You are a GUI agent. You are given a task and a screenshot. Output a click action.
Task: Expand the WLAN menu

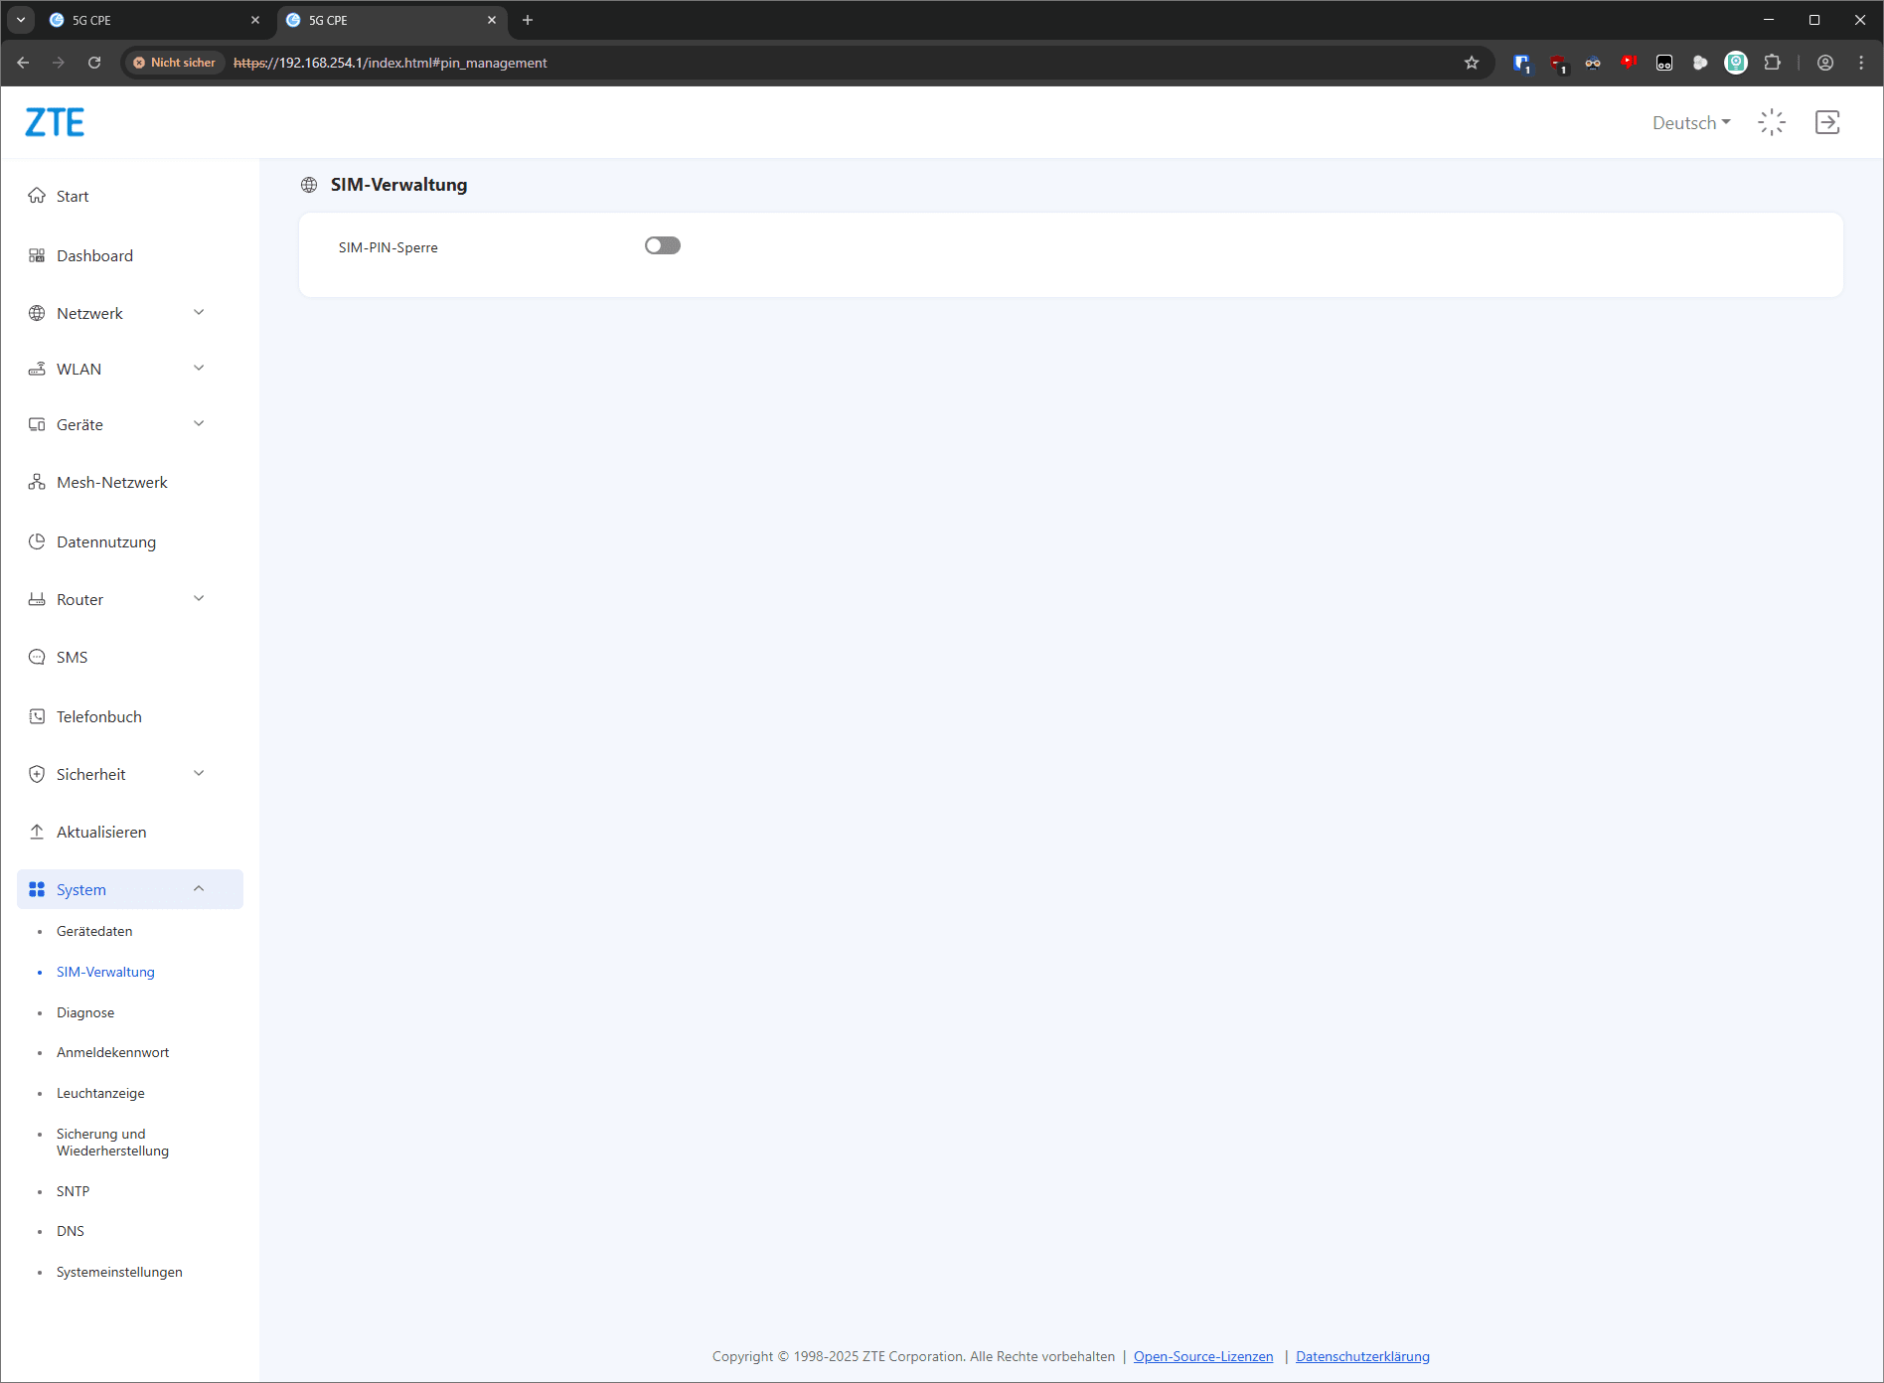click(x=117, y=369)
